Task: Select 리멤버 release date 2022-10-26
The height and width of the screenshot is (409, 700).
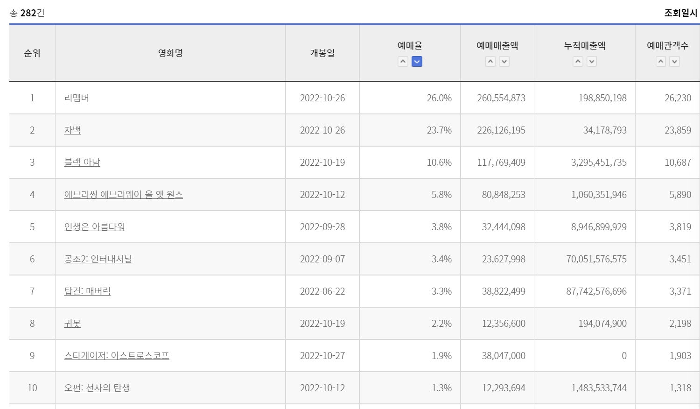Action: (322, 98)
